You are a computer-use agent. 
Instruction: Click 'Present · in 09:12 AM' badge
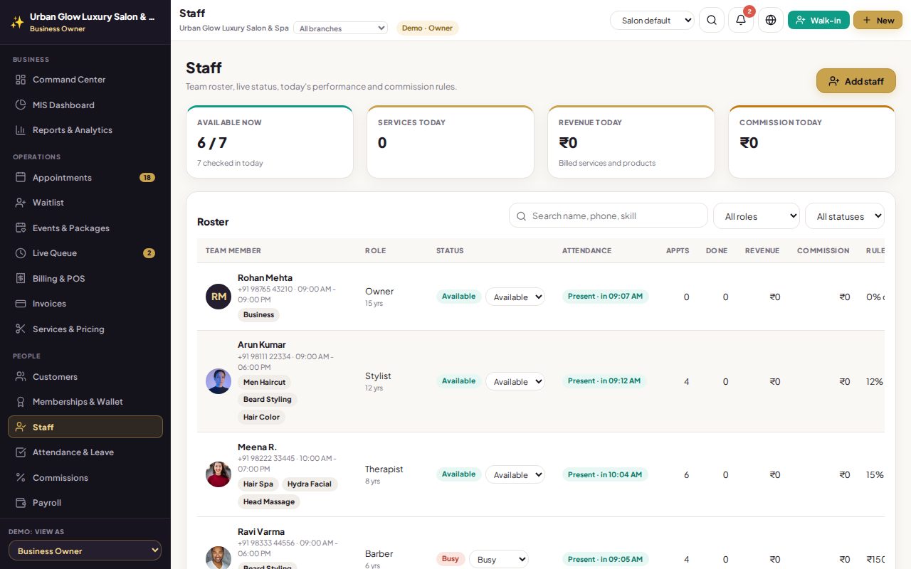pos(604,381)
